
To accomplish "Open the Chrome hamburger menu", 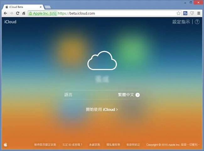I will tap(199, 13).
